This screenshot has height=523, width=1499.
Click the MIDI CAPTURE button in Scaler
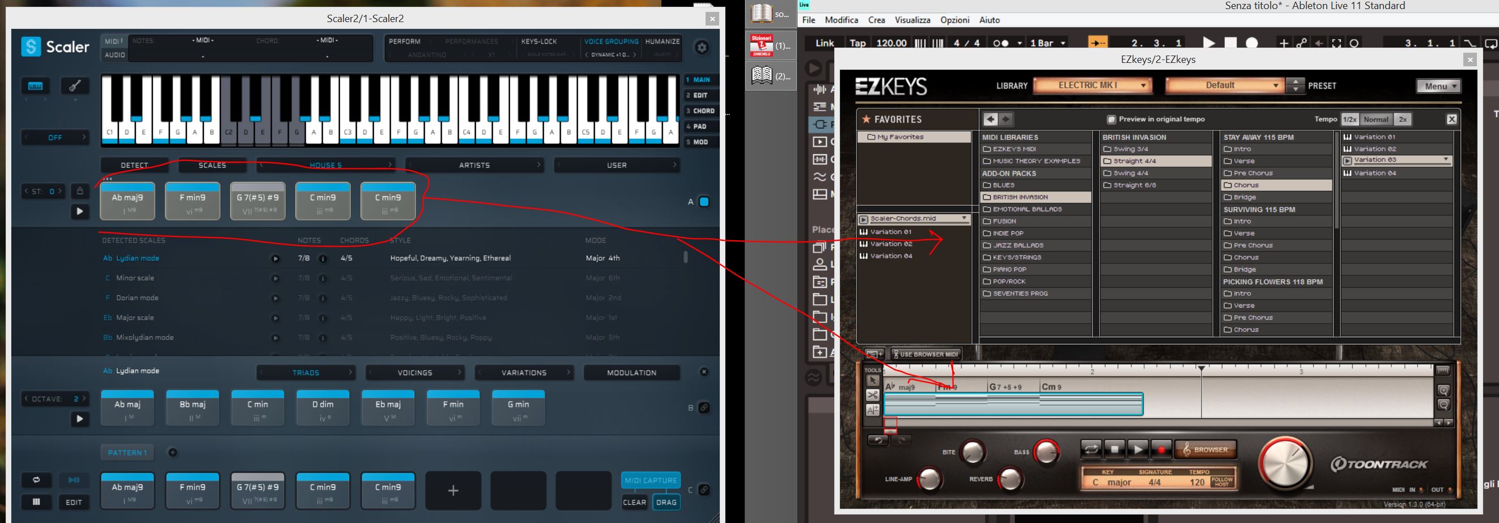651,480
